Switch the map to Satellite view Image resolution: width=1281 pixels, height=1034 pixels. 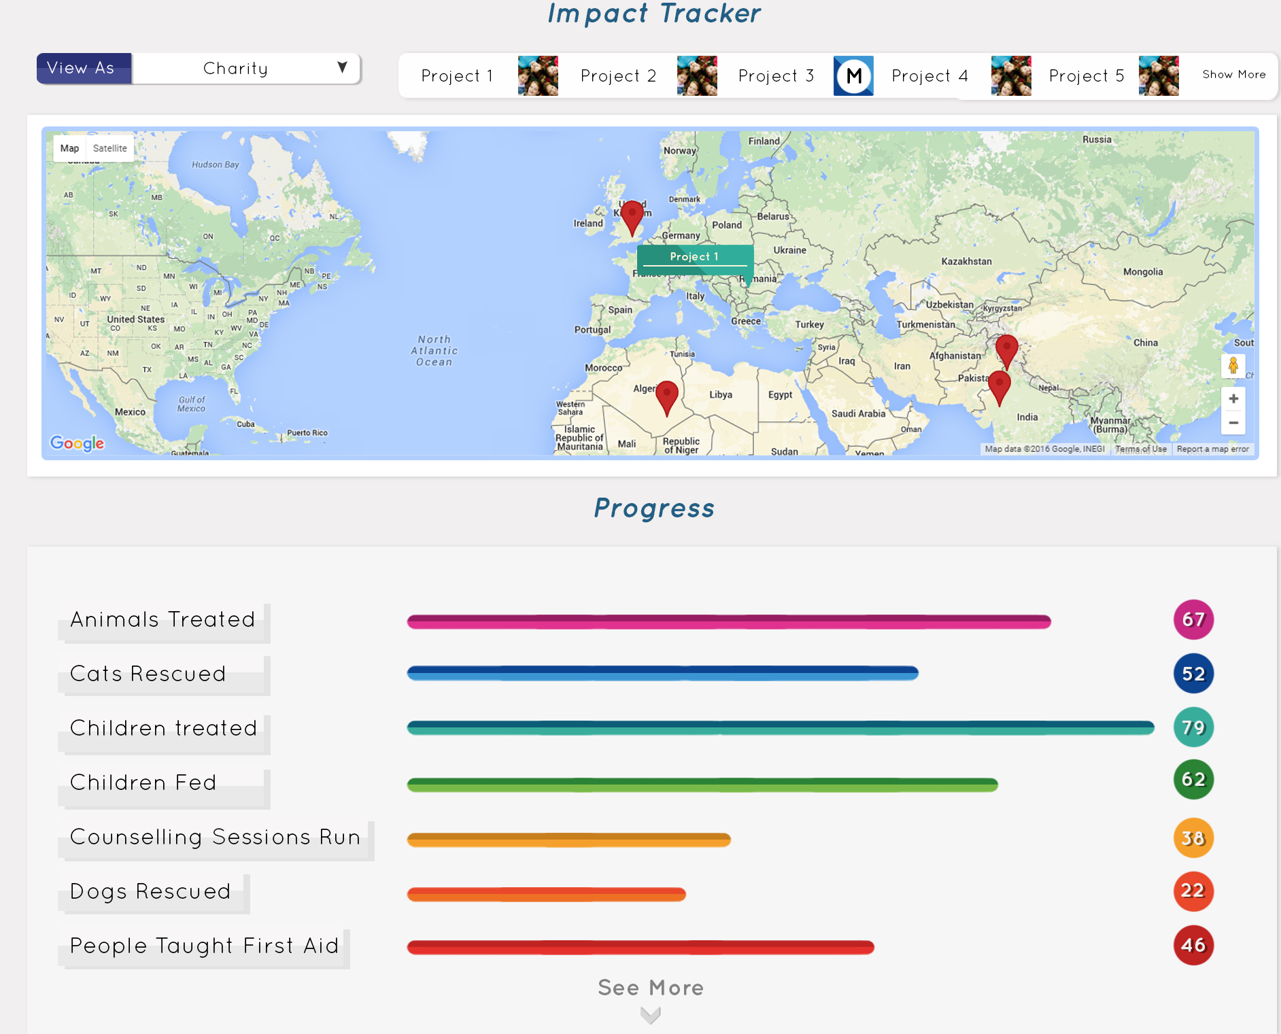109,148
